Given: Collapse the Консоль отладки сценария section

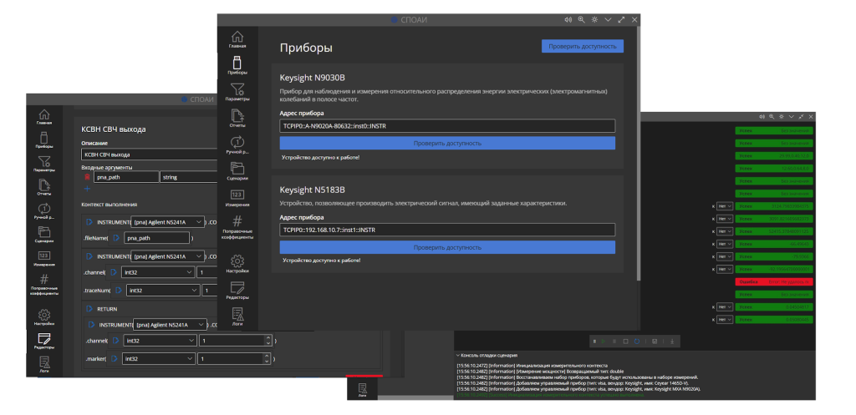Looking at the screenshot, I should 459,355.
